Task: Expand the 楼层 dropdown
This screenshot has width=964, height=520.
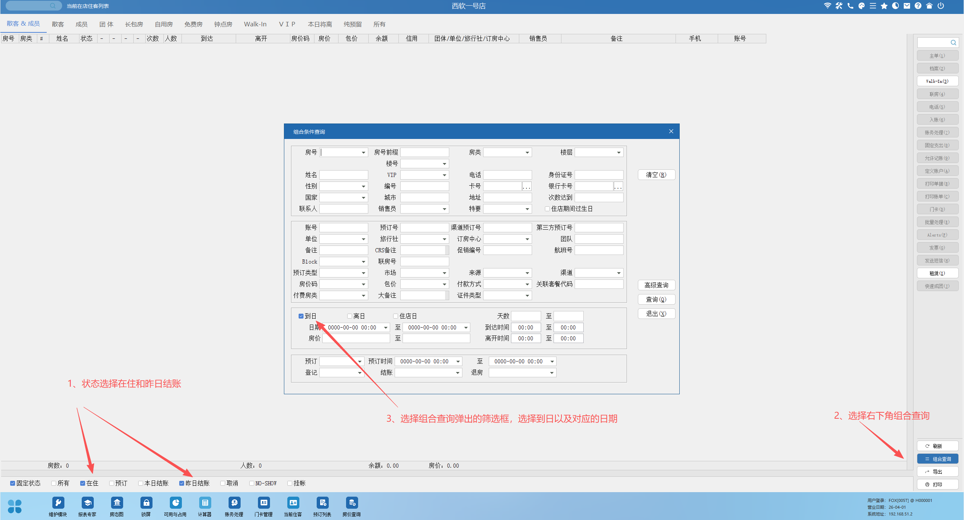Action: pyautogui.click(x=619, y=152)
